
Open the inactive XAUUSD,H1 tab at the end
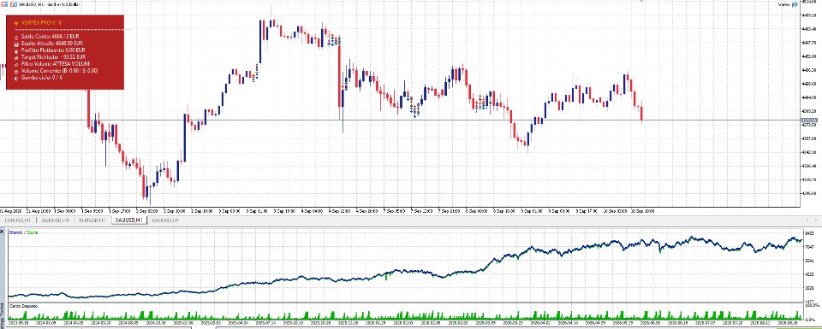(165, 220)
